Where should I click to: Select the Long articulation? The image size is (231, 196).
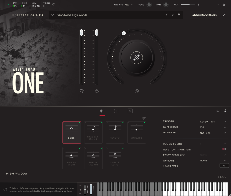pyautogui.click(x=72, y=132)
